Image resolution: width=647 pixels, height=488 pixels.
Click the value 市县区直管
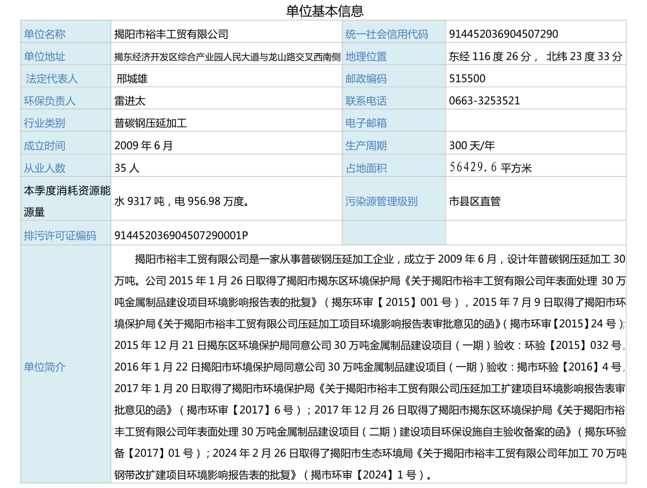point(475,201)
